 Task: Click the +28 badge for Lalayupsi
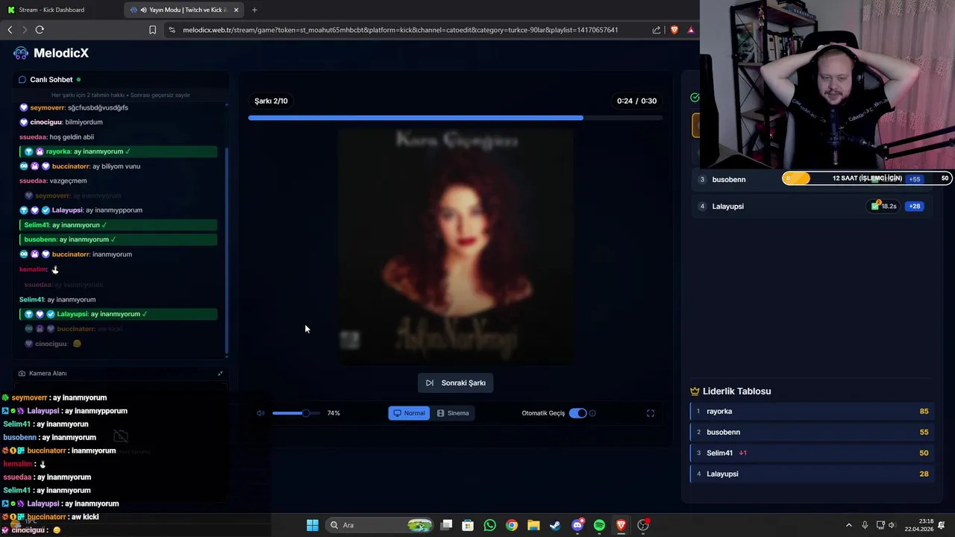click(x=915, y=207)
